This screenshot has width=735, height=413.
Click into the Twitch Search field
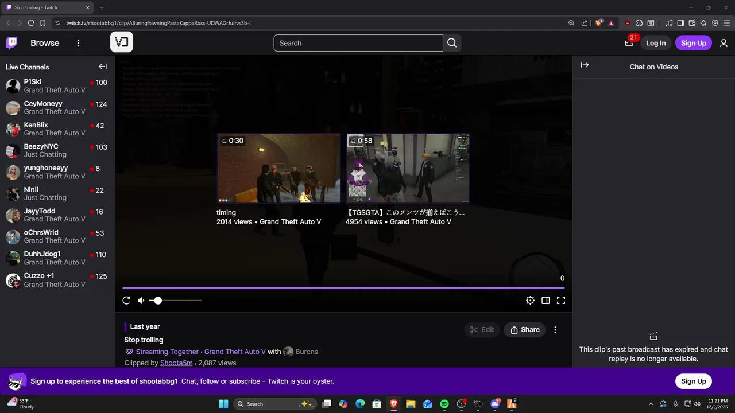[358, 43]
